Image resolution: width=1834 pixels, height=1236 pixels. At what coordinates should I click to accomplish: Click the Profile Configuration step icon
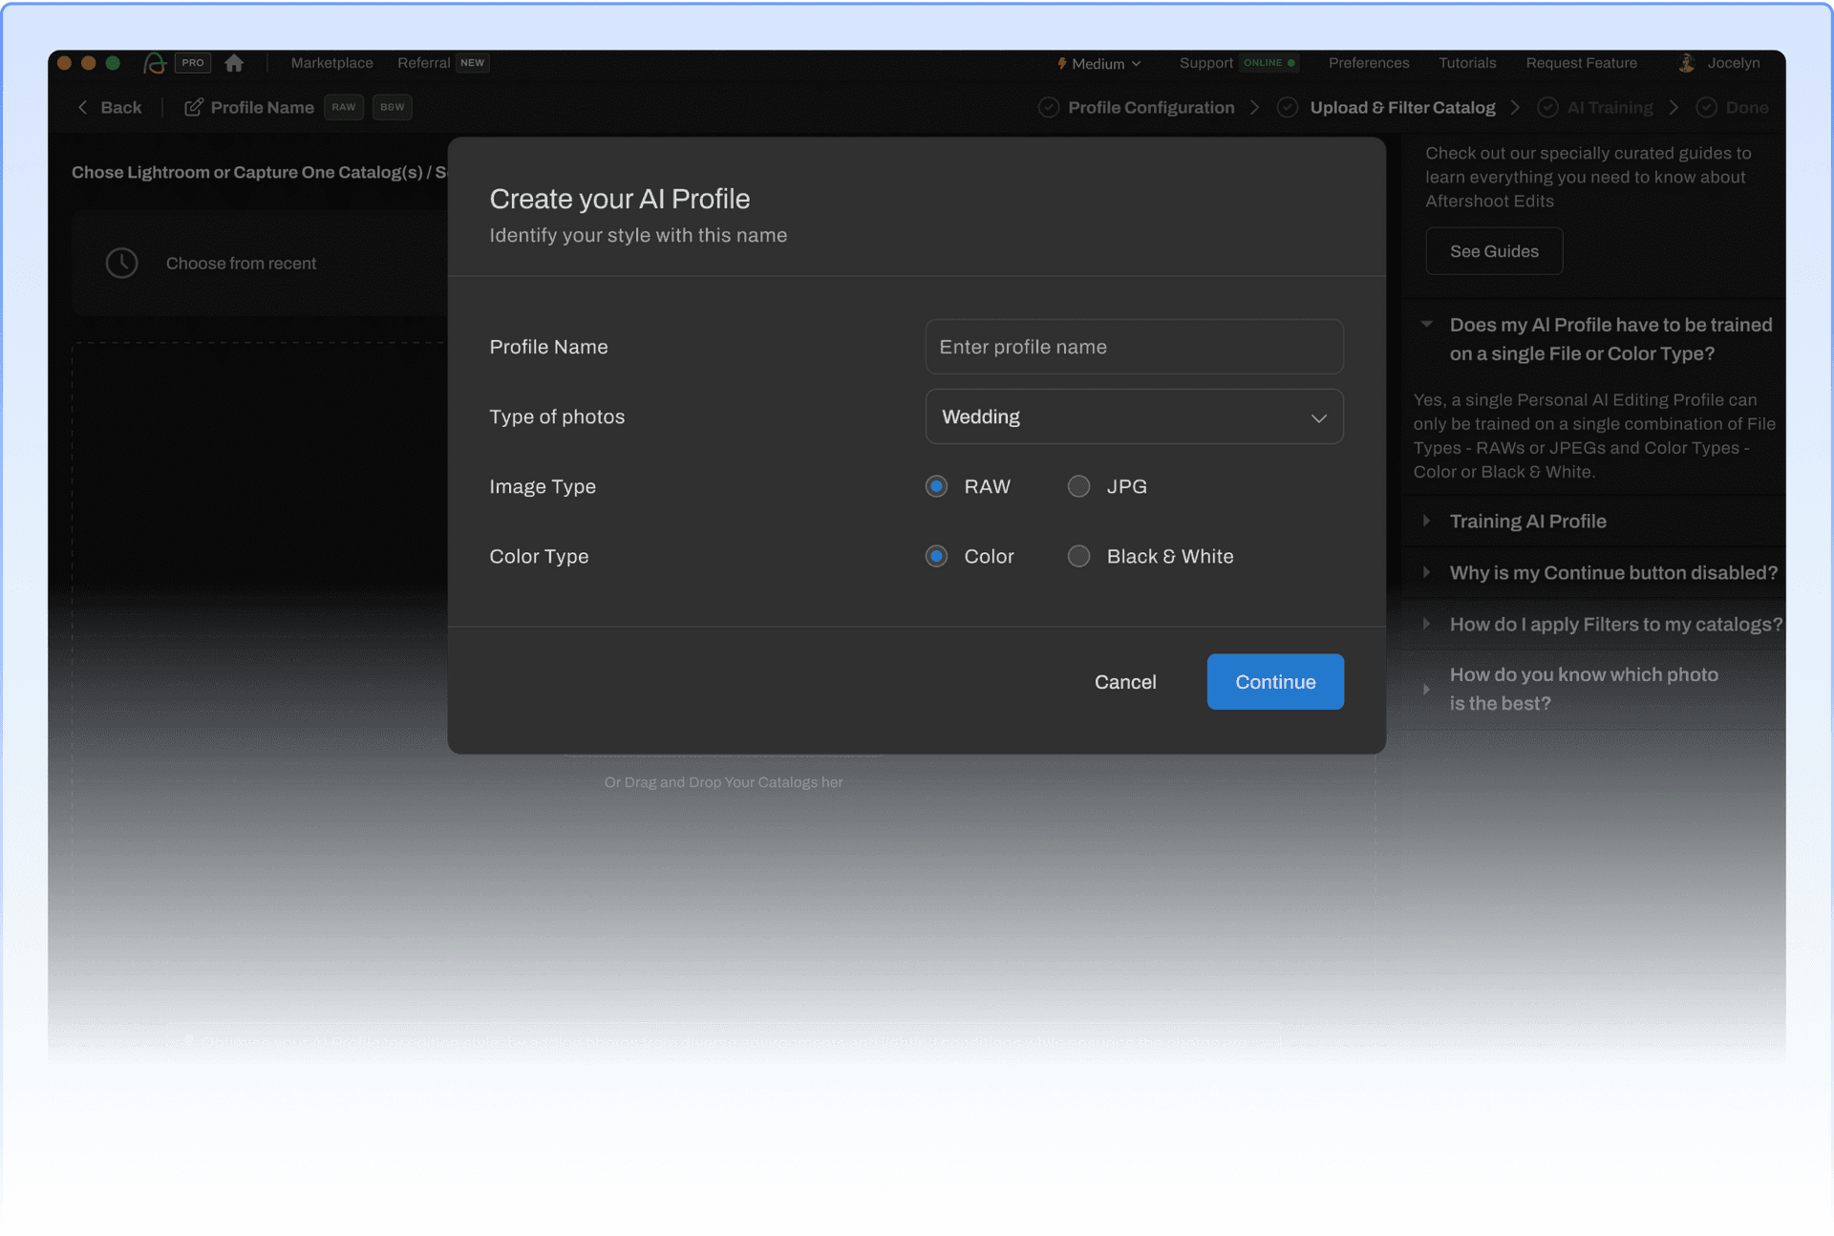pyautogui.click(x=1051, y=106)
